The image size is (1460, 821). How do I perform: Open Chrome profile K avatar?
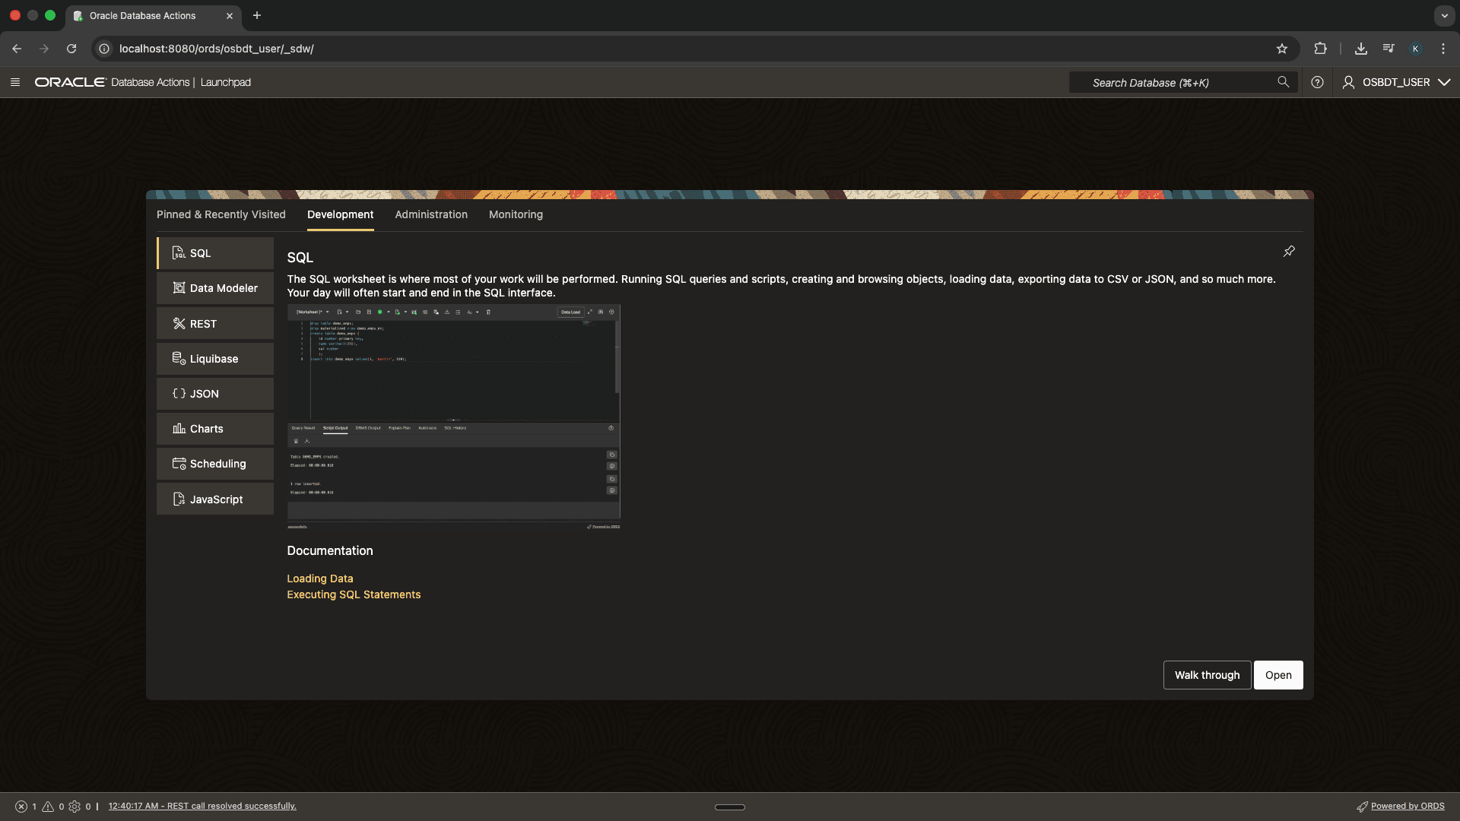tap(1415, 49)
